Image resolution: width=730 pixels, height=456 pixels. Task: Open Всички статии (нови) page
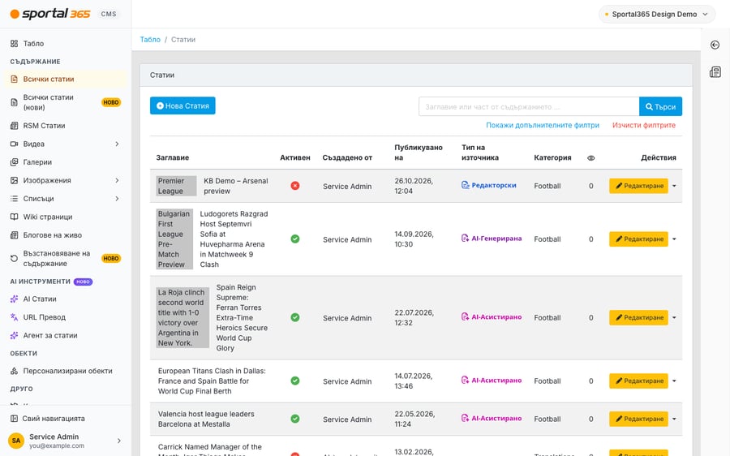coord(66,102)
